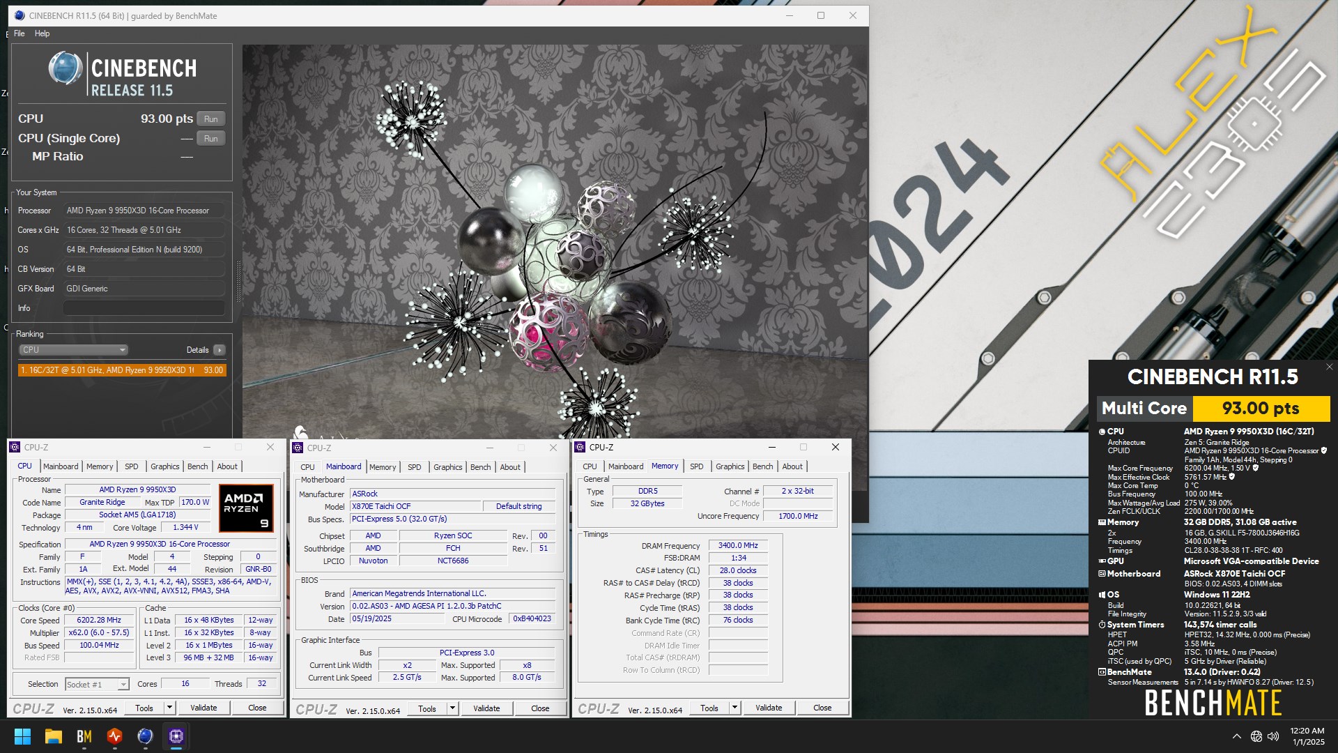Viewport: 1338px width, 753px height.
Task: Click Cinebench panel splitter handle
Action: tap(238, 282)
